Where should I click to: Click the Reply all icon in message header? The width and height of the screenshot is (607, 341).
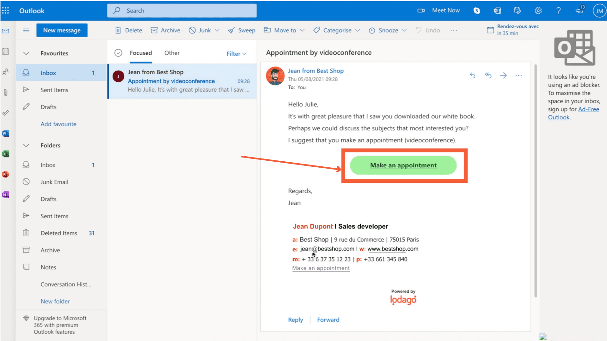[x=488, y=75]
